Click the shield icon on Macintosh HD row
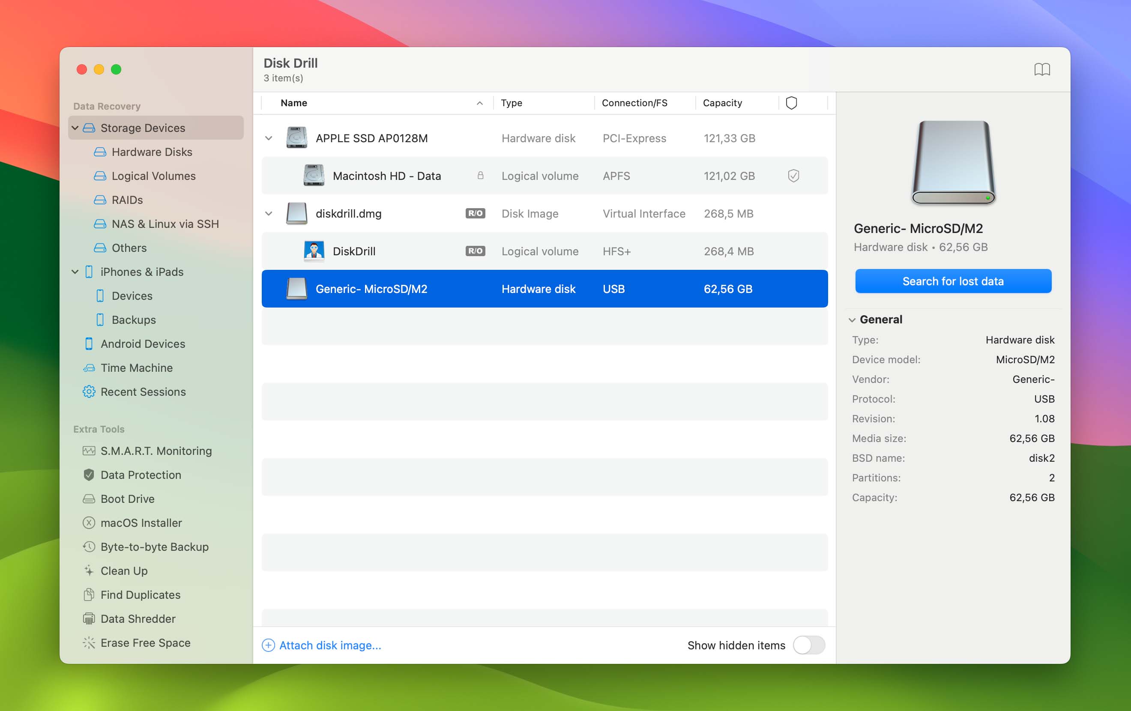Screen dimensions: 1131x711 pos(793,176)
